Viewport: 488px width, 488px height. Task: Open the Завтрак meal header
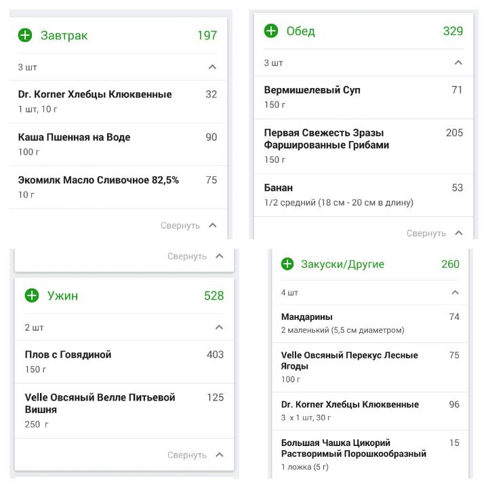click(118, 35)
